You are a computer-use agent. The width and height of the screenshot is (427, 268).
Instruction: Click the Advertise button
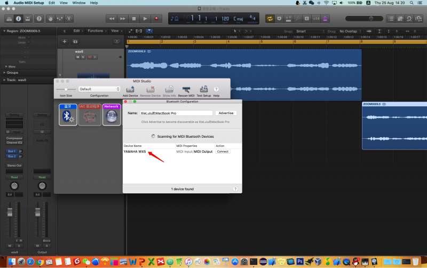pyautogui.click(x=226, y=113)
